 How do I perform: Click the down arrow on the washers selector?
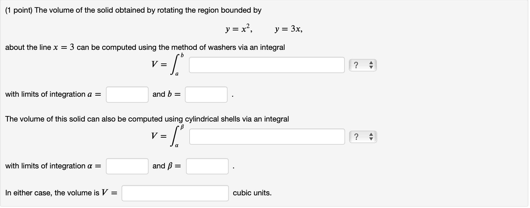(371, 67)
